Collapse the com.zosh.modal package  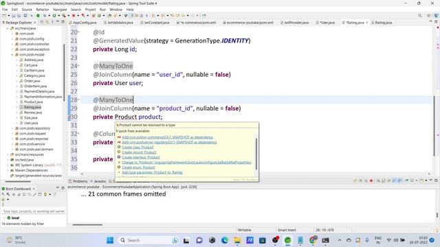click(x=12, y=55)
